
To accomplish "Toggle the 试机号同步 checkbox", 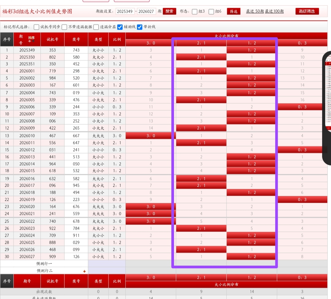I will click(x=36, y=27).
